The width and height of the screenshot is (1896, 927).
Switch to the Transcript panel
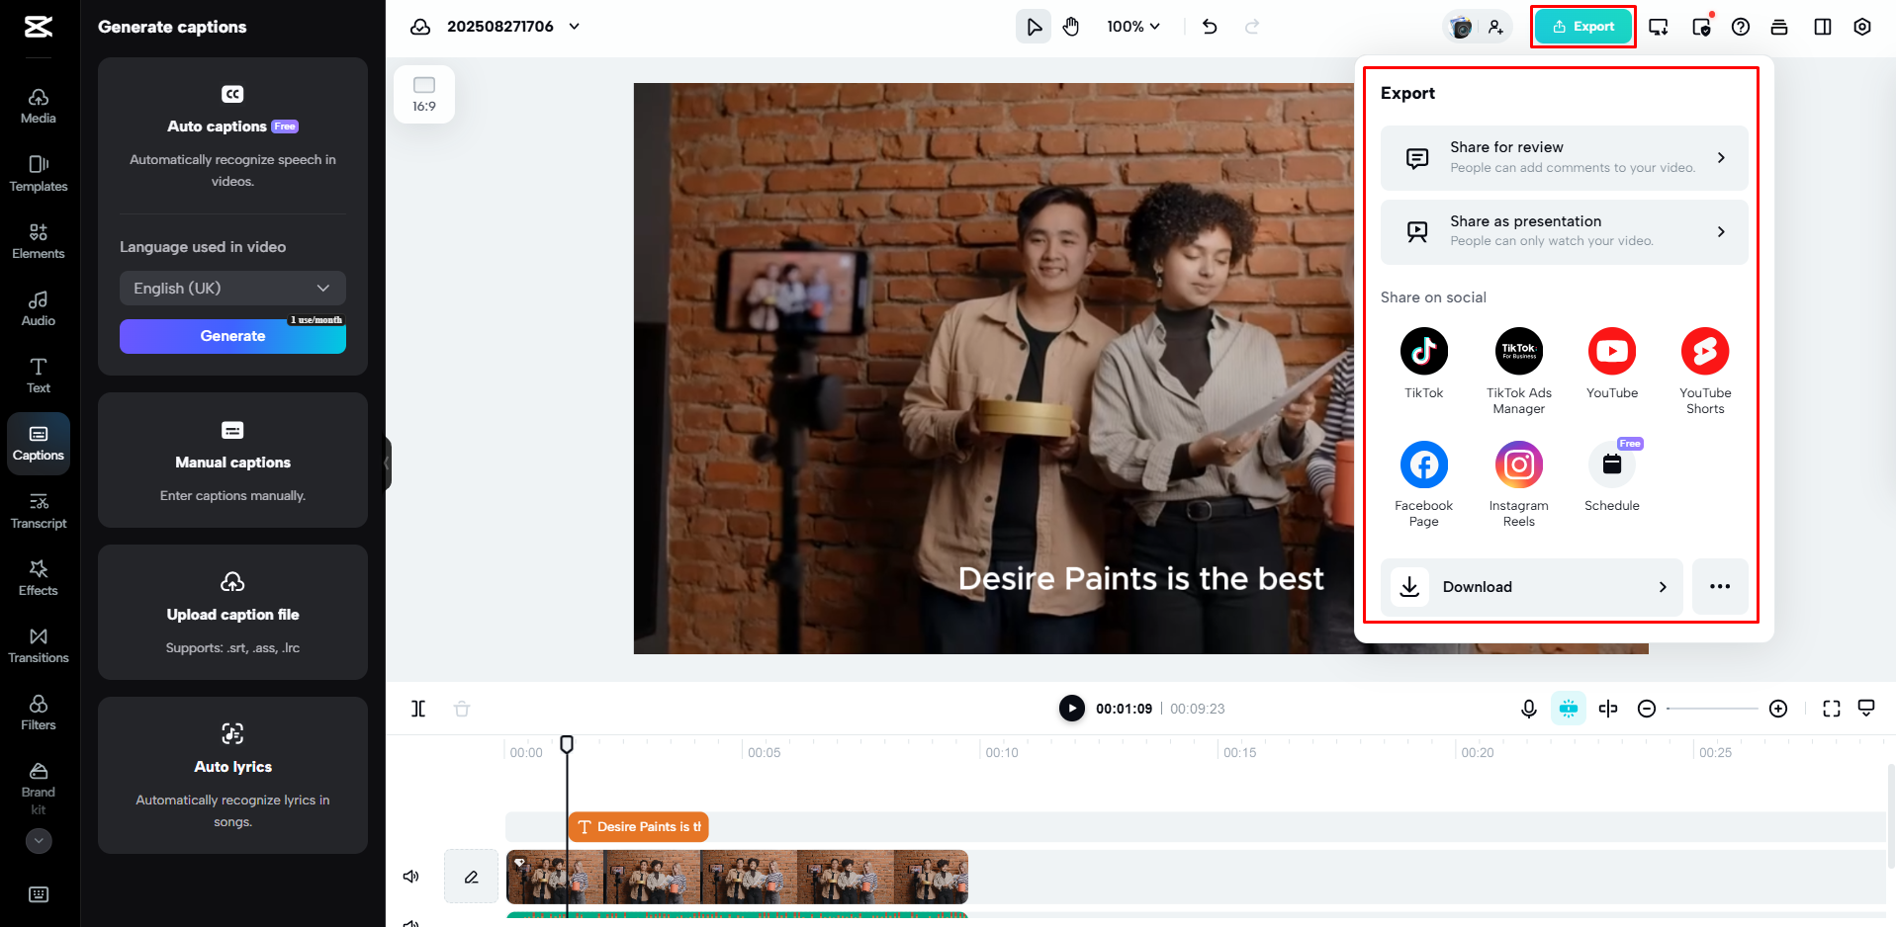point(38,509)
